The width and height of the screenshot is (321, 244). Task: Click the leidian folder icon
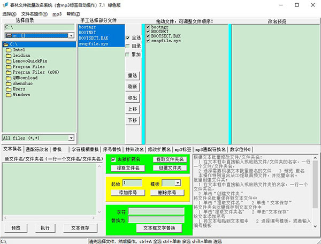click(x=8, y=55)
